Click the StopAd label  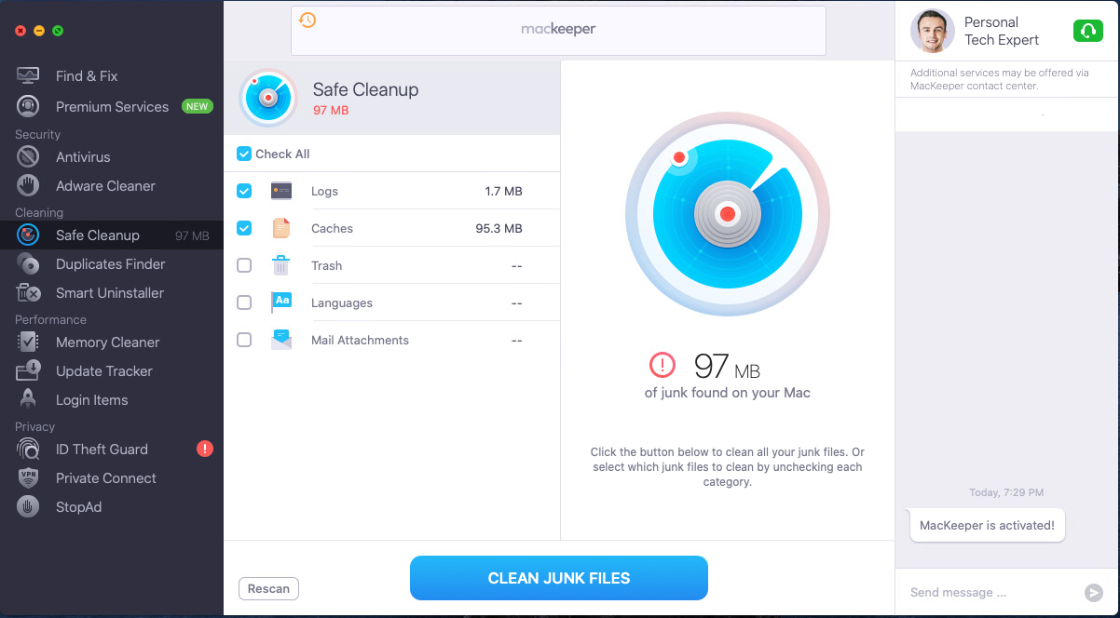(x=78, y=507)
